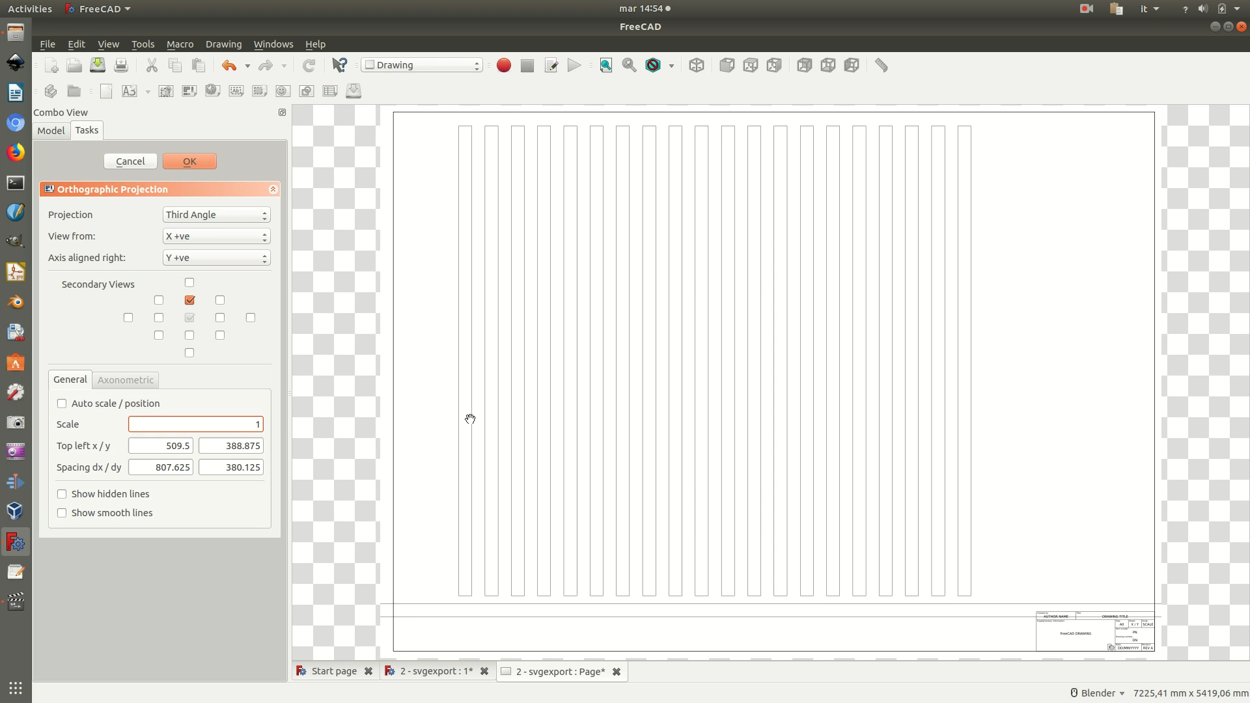
Task: Click the Export page icon
Action: 354,91
